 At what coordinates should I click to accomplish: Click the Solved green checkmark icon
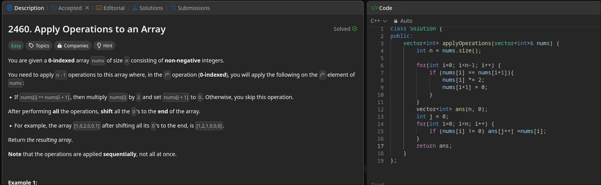[x=355, y=29]
